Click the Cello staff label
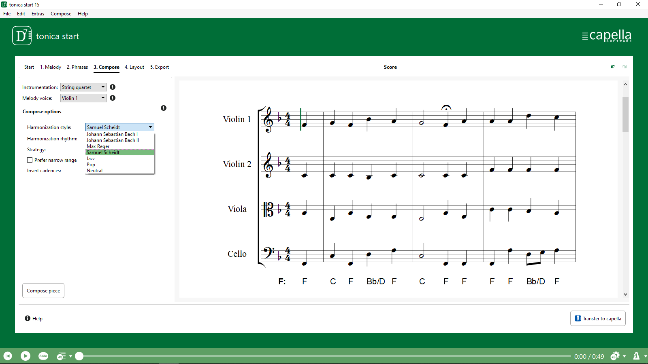Screen dimensions: 648x364 coord(237,254)
